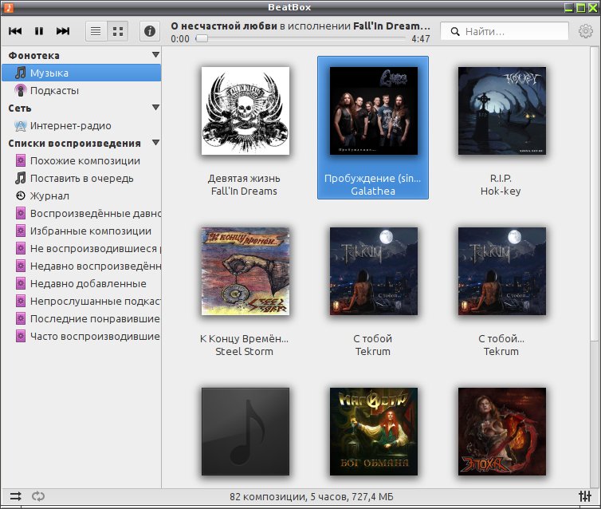Switch to list view
Image resolution: width=601 pixels, height=509 pixels.
coord(96,31)
